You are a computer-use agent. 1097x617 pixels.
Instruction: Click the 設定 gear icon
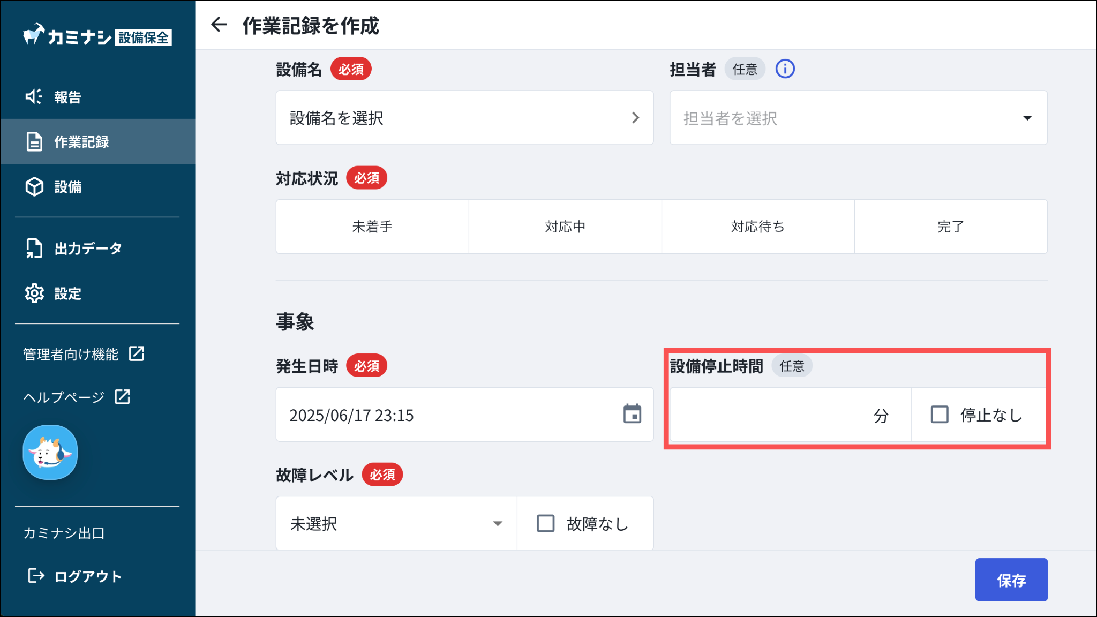coord(34,294)
